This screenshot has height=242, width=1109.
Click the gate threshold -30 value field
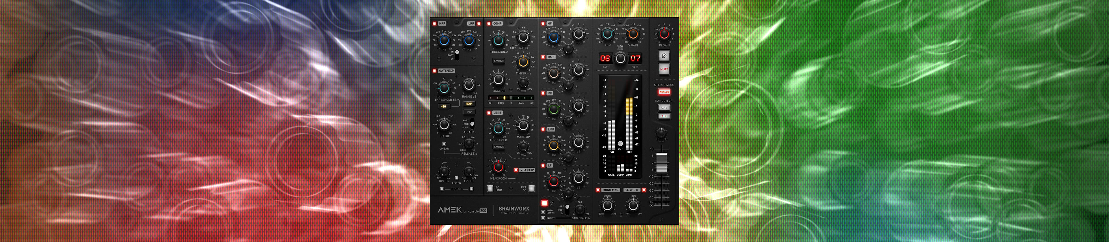[444, 106]
